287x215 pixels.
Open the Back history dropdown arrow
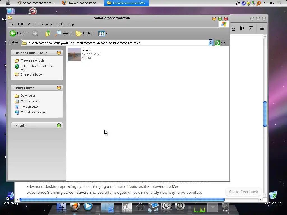point(27,33)
